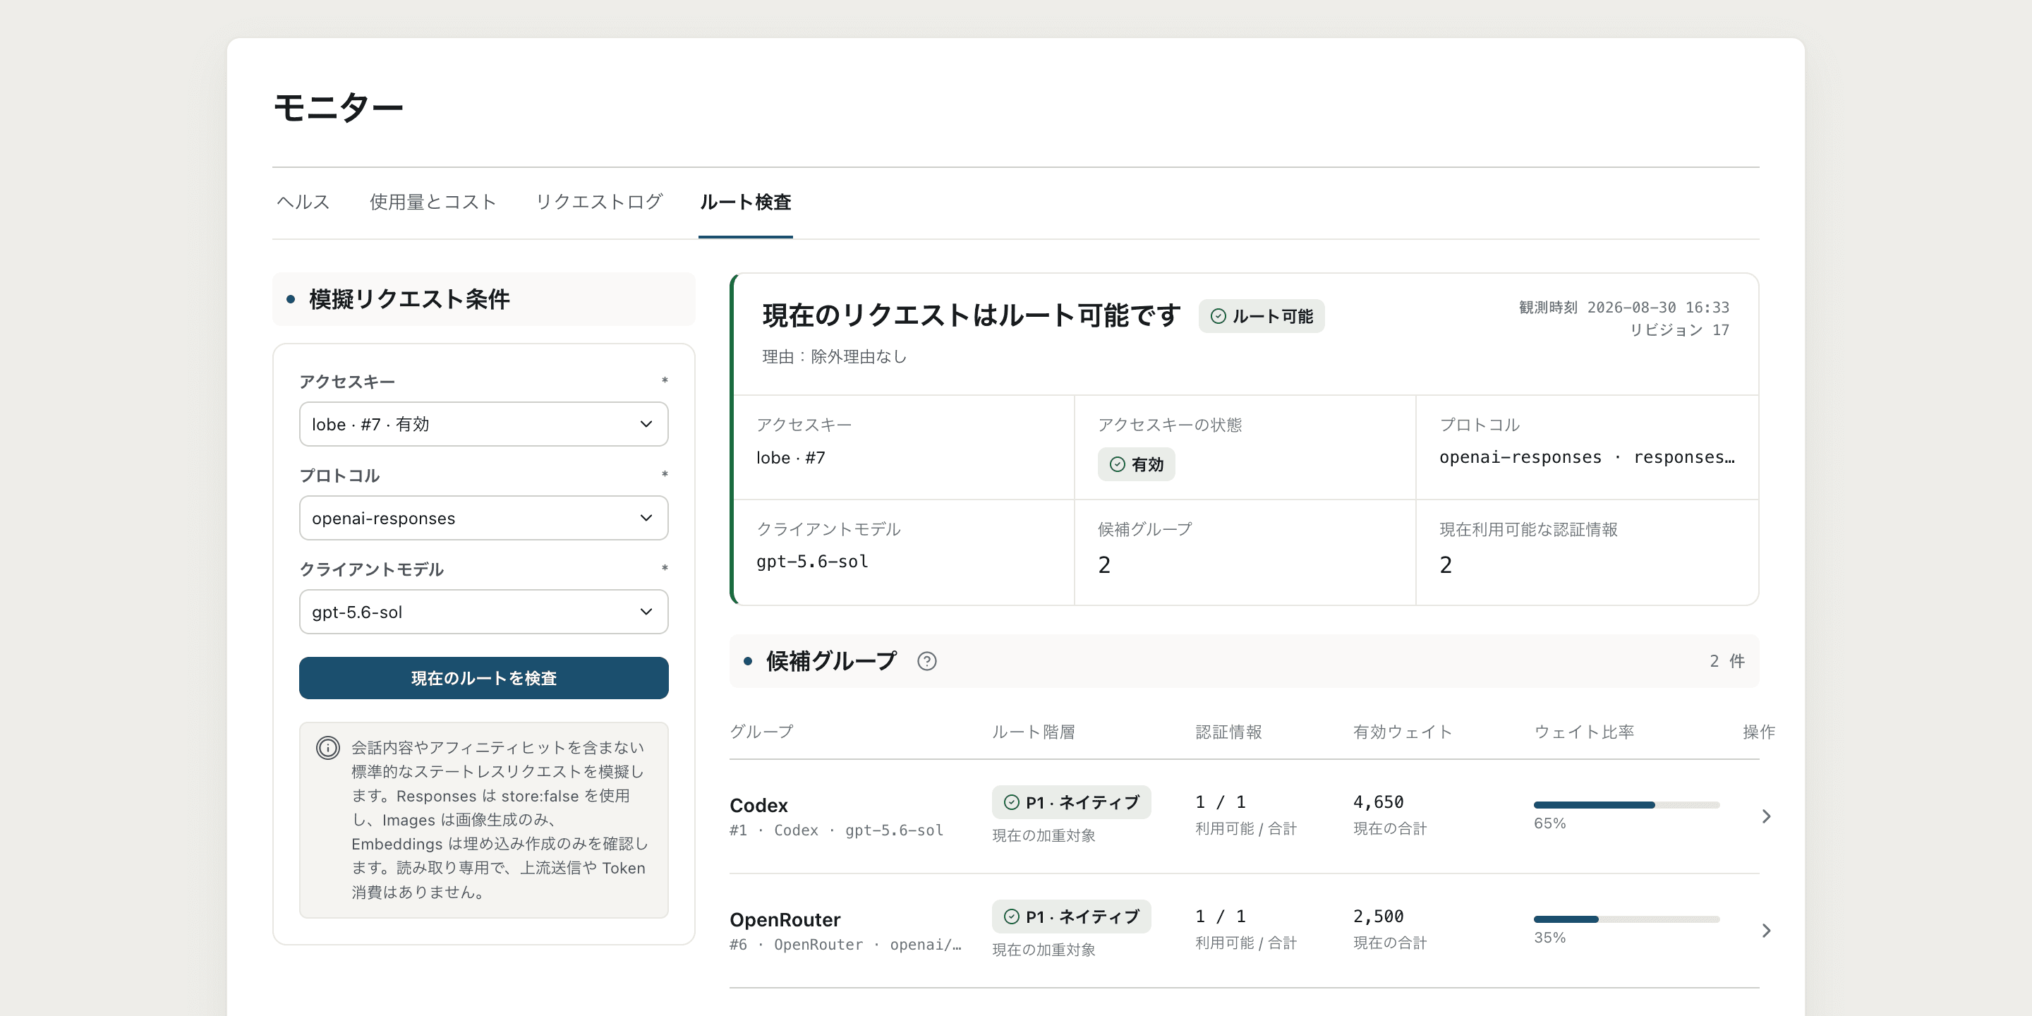2032x1016 pixels.
Task: Click the 有効ウェイト column header
Action: tap(1403, 732)
